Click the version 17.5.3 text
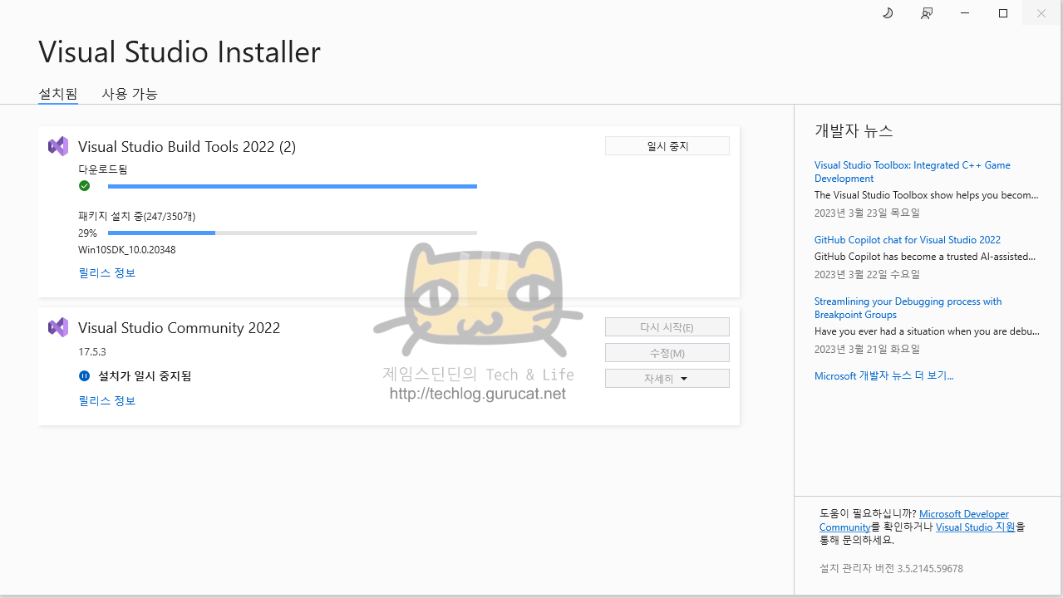Image resolution: width=1063 pixels, height=598 pixels. pos(92,352)
